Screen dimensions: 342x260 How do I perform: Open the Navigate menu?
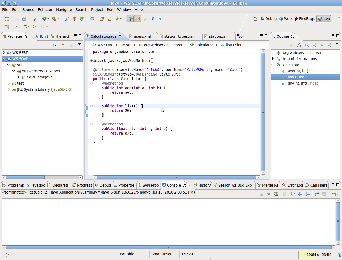[64, 10]
